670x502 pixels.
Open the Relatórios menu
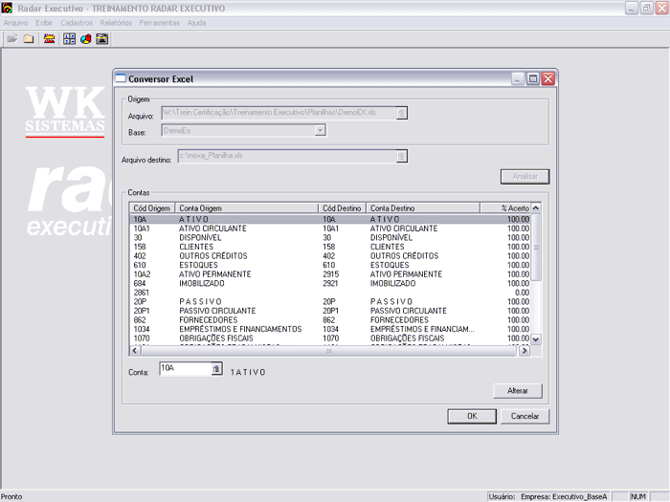coord(116,22)
